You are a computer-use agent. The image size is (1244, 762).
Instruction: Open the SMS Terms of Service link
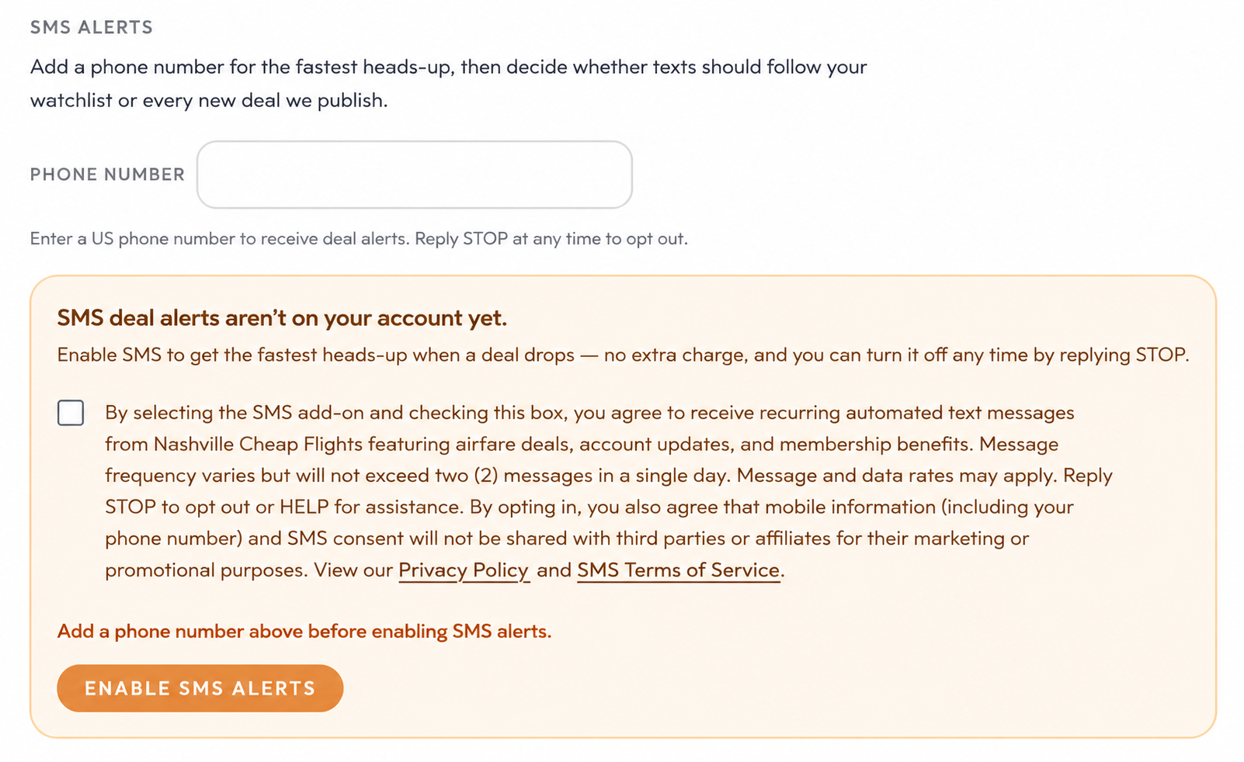[679, 570]
